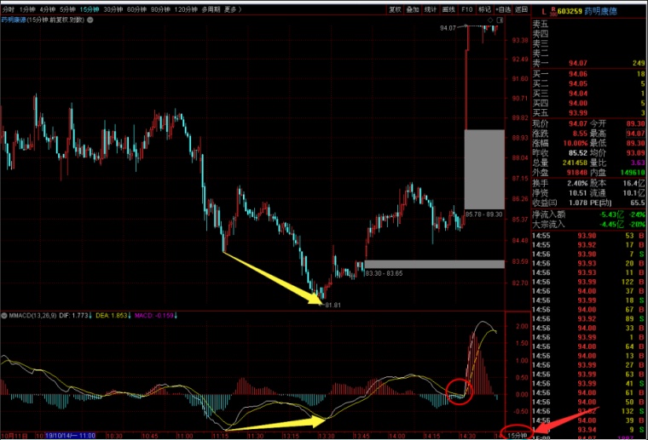Open the 复权 adjustment option
Viewport: 648px width, 440px height.
[395, 9]
